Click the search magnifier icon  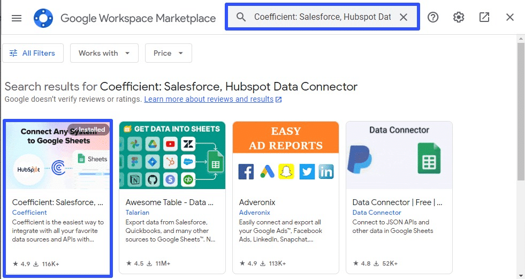pyautogui.click(x=241, y=17)
